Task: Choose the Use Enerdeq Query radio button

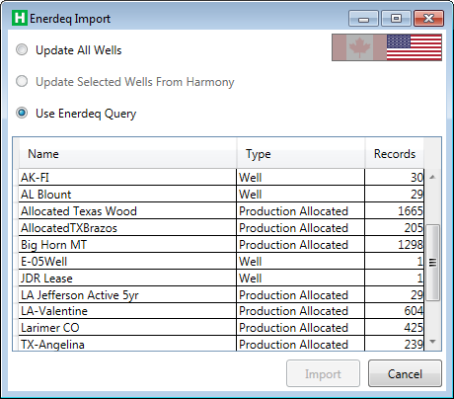Action: pos(22,113)
